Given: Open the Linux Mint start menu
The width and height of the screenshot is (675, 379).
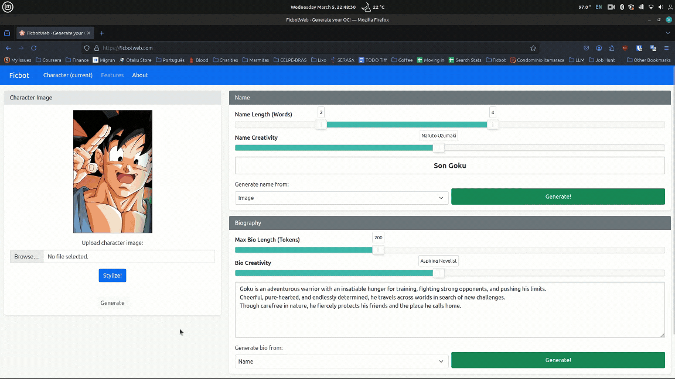Looking at the screenshot, I should point(8,7).
